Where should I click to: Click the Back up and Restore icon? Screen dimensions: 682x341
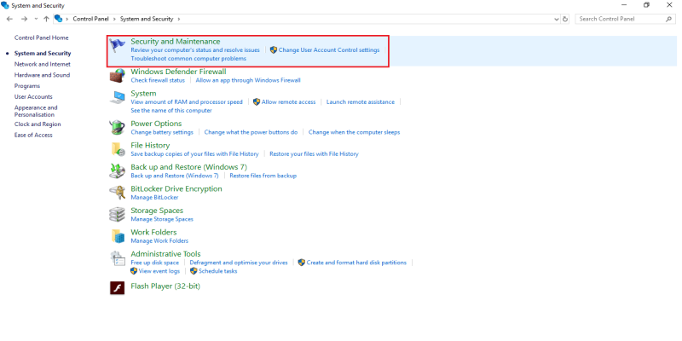(x=117, y=171)
